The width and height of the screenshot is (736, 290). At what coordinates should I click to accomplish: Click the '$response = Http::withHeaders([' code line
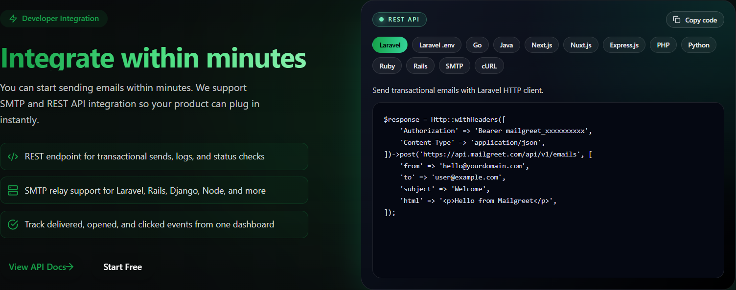click(x=445, y=119)
